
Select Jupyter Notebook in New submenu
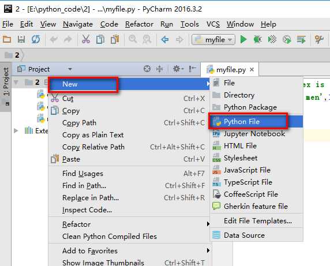tap(257, 134)
